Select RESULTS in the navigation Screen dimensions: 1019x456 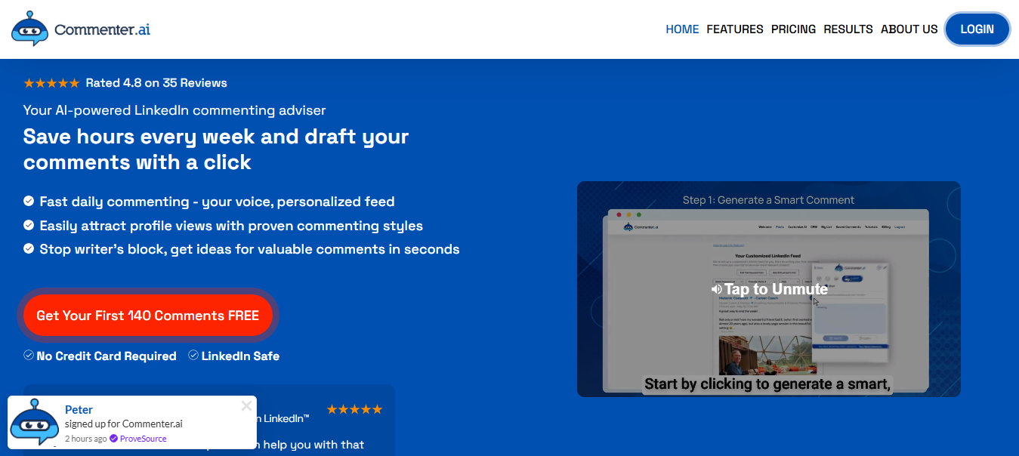tap(848, 29)
